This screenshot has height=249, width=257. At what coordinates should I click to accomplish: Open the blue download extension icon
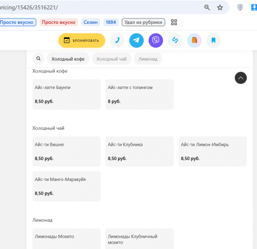tap(254, 7)
